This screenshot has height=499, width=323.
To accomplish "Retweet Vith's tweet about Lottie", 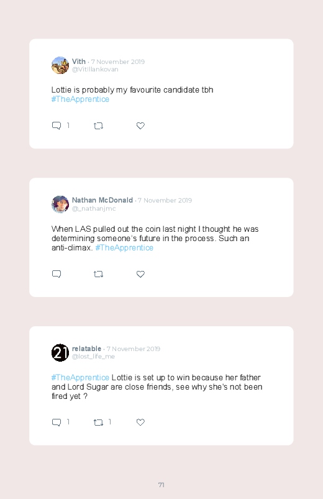I will coord(98,126).
